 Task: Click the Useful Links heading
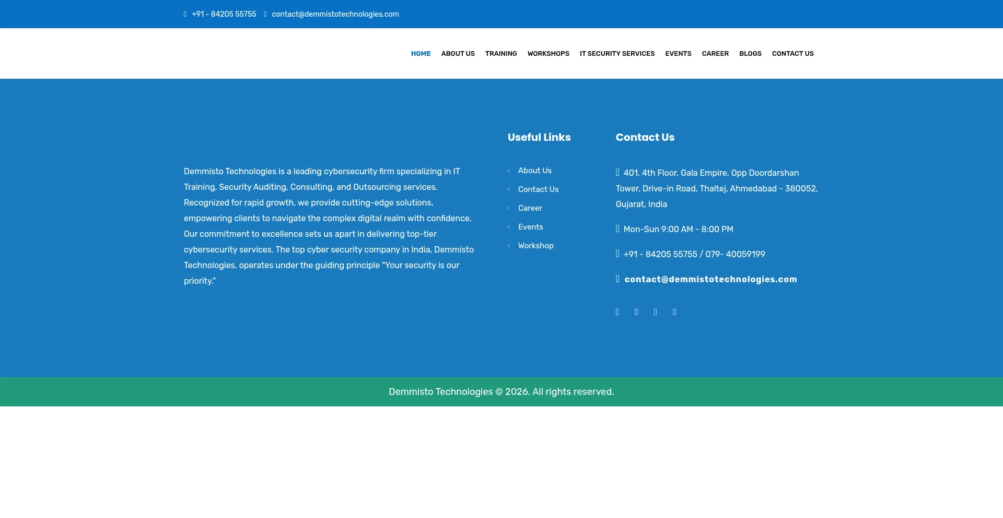pos(539,137)
